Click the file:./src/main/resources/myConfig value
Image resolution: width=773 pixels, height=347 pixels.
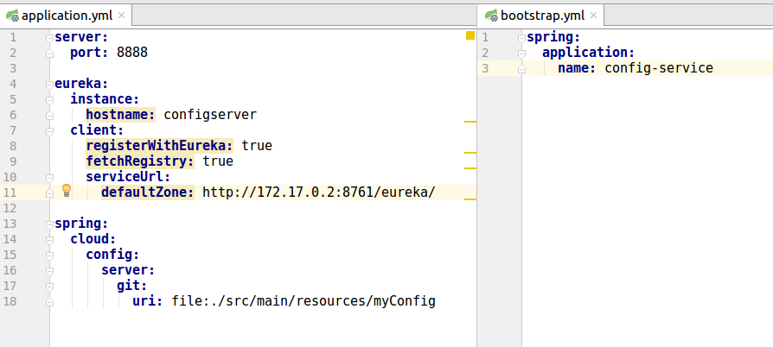tap(303, 301)
